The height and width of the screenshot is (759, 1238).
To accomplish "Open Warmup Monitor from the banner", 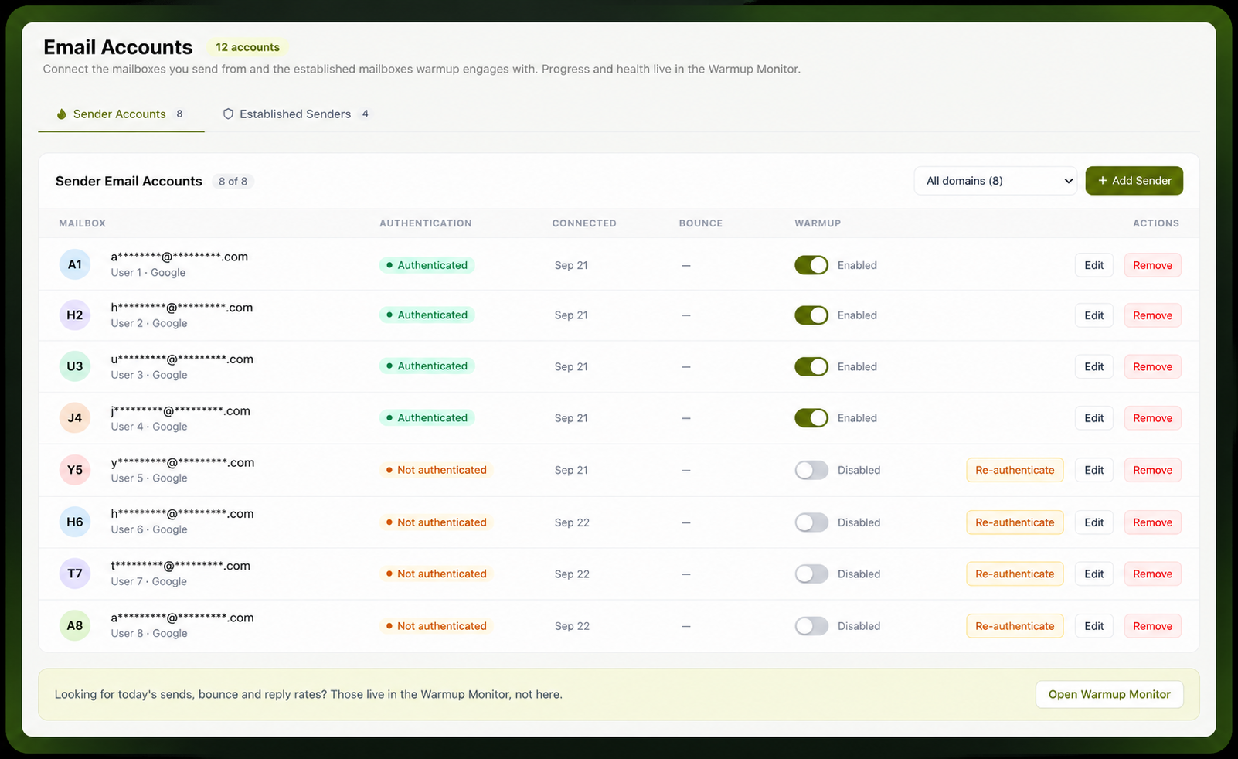I will pos(1109,694).
